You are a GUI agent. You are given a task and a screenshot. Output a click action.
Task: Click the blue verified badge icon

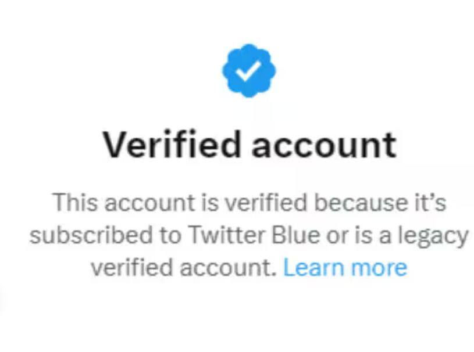pos(249,71)
